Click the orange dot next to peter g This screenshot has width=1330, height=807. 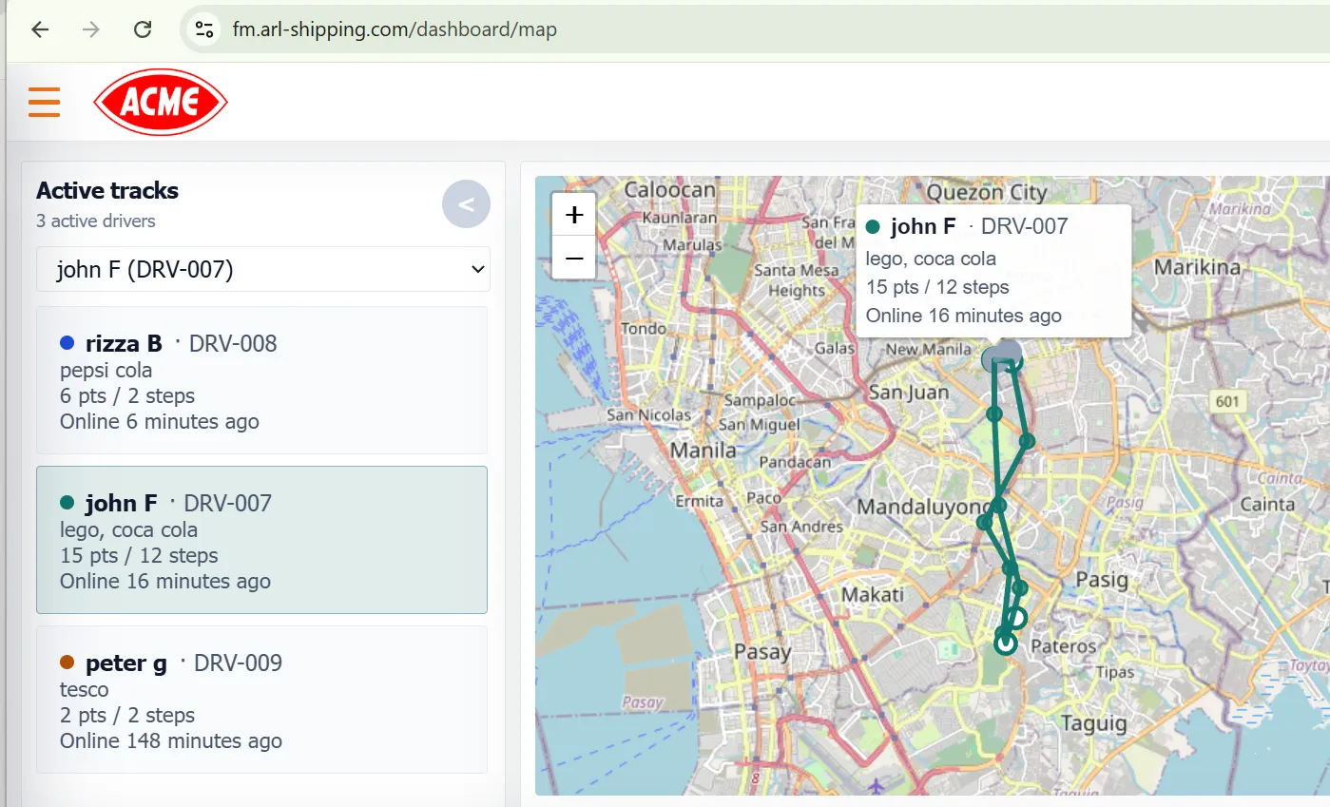click(67, 663)
